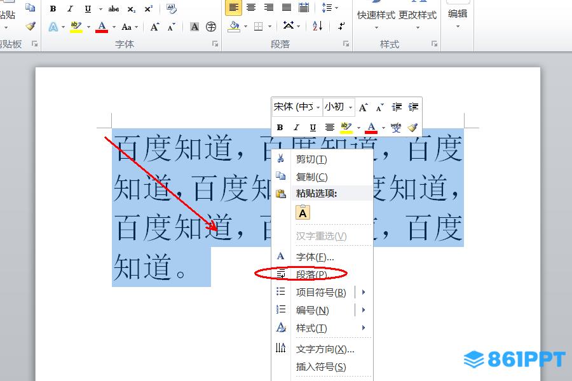
Task: Open the Text Effects glowing A tool
Action: [x=53, y=27]
